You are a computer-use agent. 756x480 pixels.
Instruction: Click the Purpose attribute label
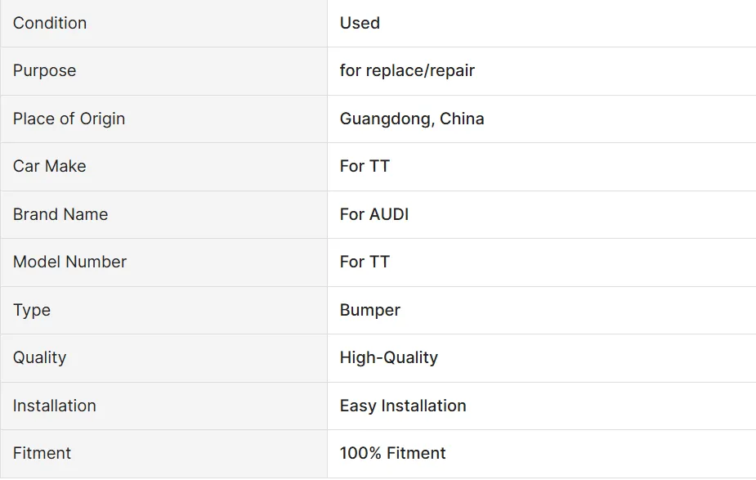click(x=45, y=70)
